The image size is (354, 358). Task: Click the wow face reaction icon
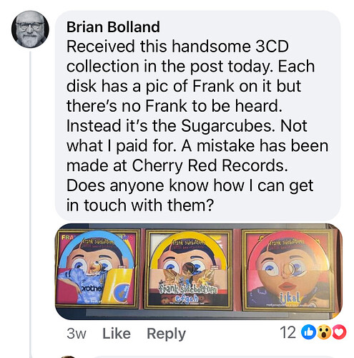pyautogui.click(x=324, y=332)
